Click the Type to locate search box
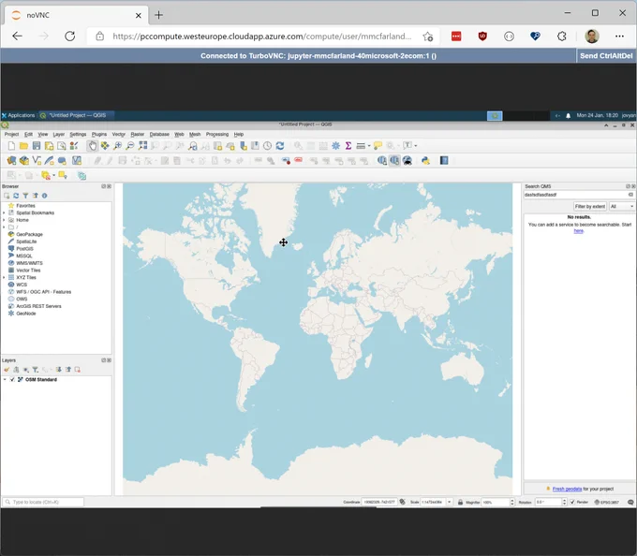The height and width of the screenshot is (556, 637). pos(43,502)
